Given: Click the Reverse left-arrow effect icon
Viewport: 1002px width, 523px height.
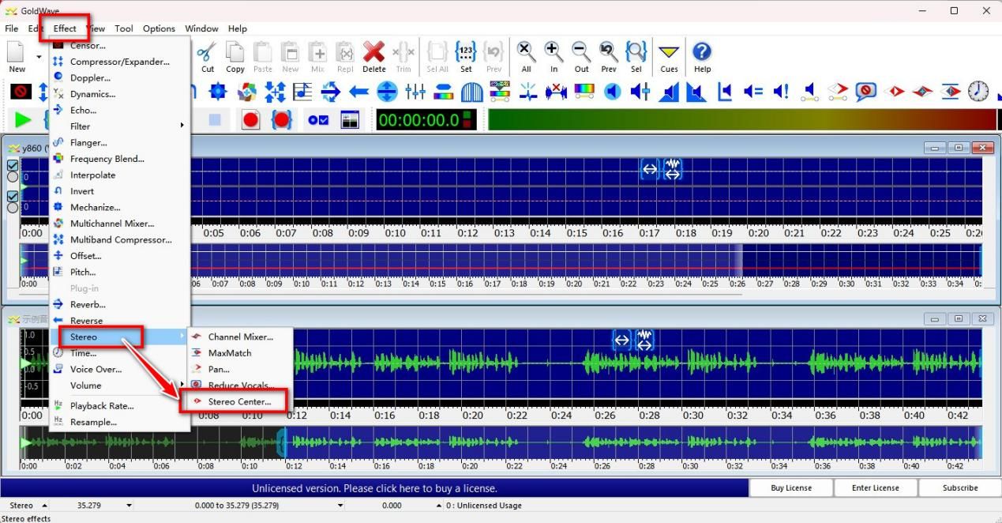Looking at the screenshot, I should click(358, 92).
